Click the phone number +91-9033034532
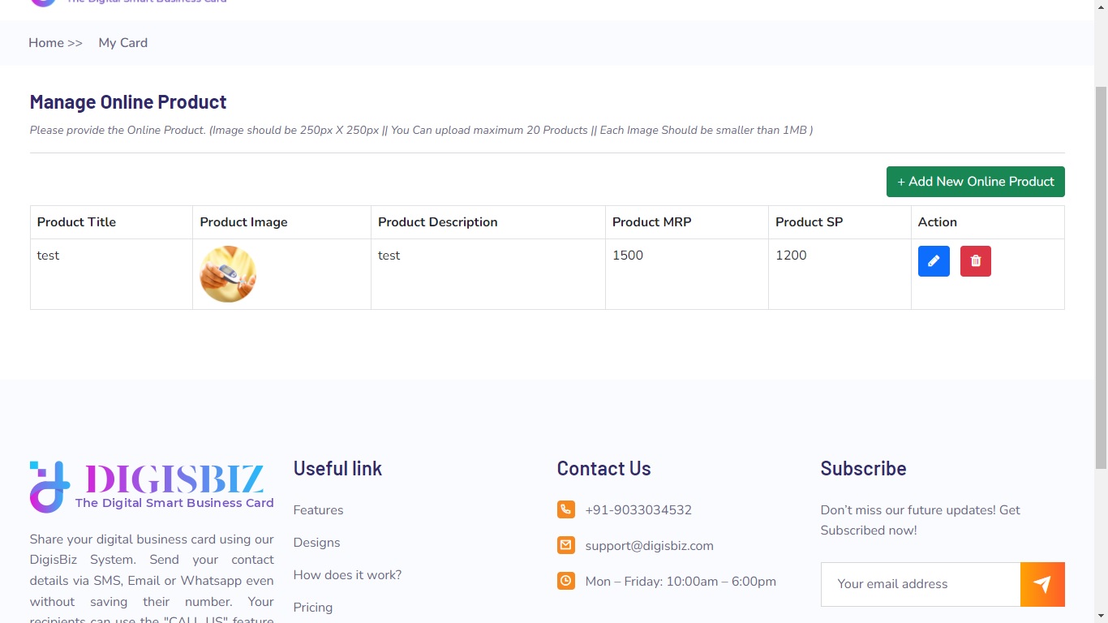Viewport: 1108px width, 623px height. [x=638, y=510]
